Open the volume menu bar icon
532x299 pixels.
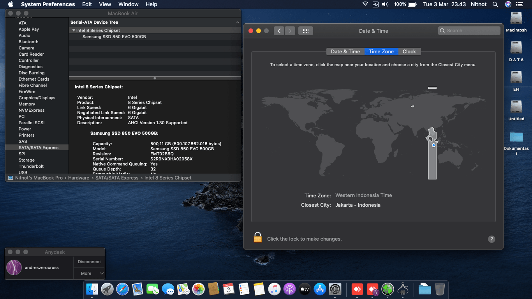(385, 4)
